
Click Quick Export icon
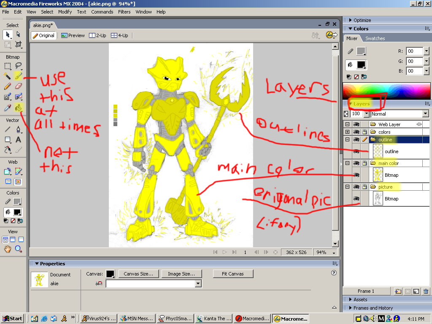pyautogui.click(x=332, y=35)
